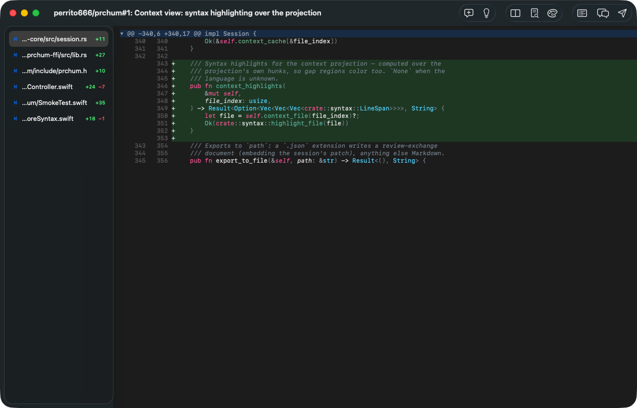Click the M badge beside Controller.swift
This screenshot has height=408, width=637.
pos(15,87)
